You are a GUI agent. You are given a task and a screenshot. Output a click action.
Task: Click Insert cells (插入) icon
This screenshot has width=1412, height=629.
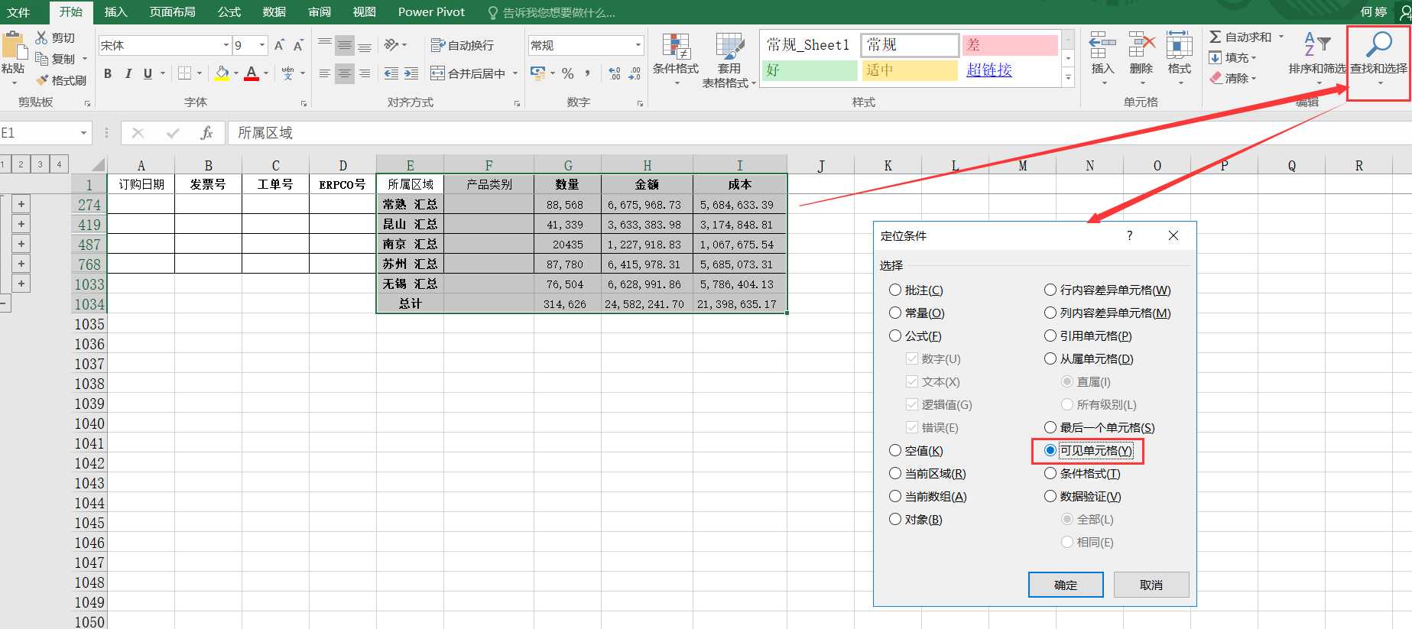pyautogui.click(x=1102, y=58)
